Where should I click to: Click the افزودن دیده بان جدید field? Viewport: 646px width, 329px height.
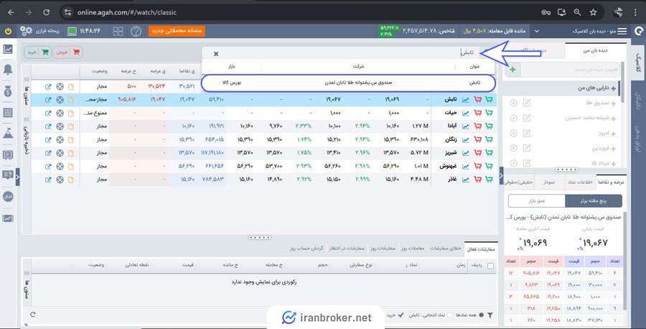(571, 70)
